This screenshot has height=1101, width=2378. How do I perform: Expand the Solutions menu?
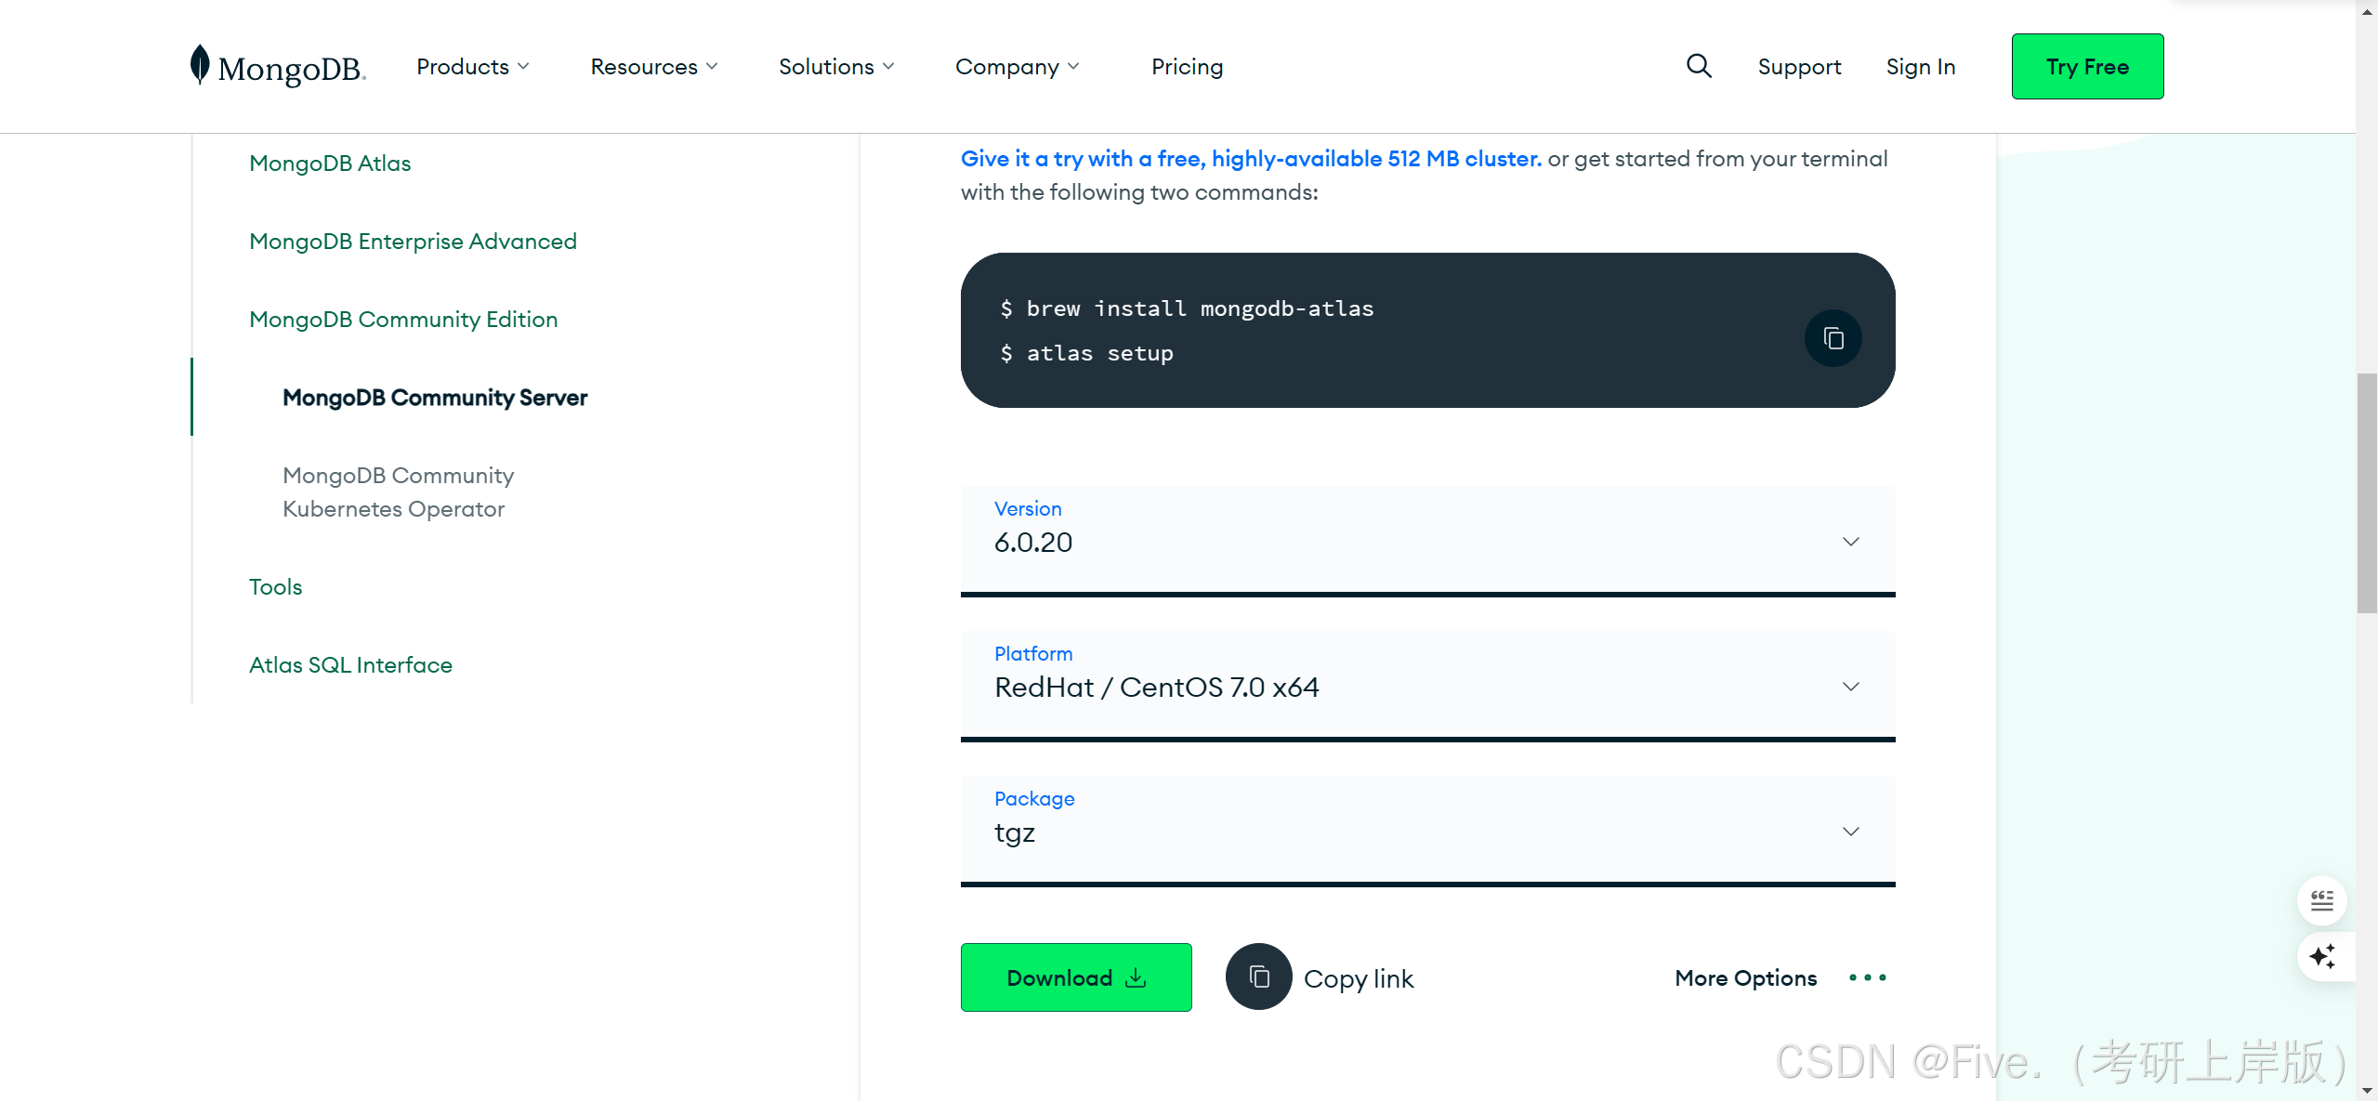(x=835, y=67)
